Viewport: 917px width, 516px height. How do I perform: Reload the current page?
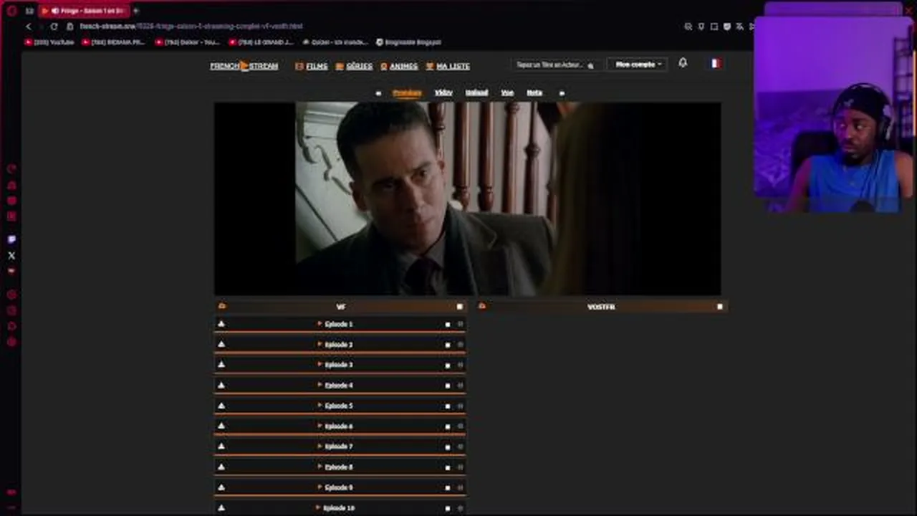click(54, 27)
